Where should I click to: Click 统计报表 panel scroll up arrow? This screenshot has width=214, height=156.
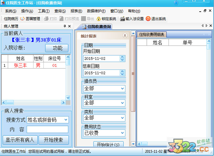coord(133,33)
